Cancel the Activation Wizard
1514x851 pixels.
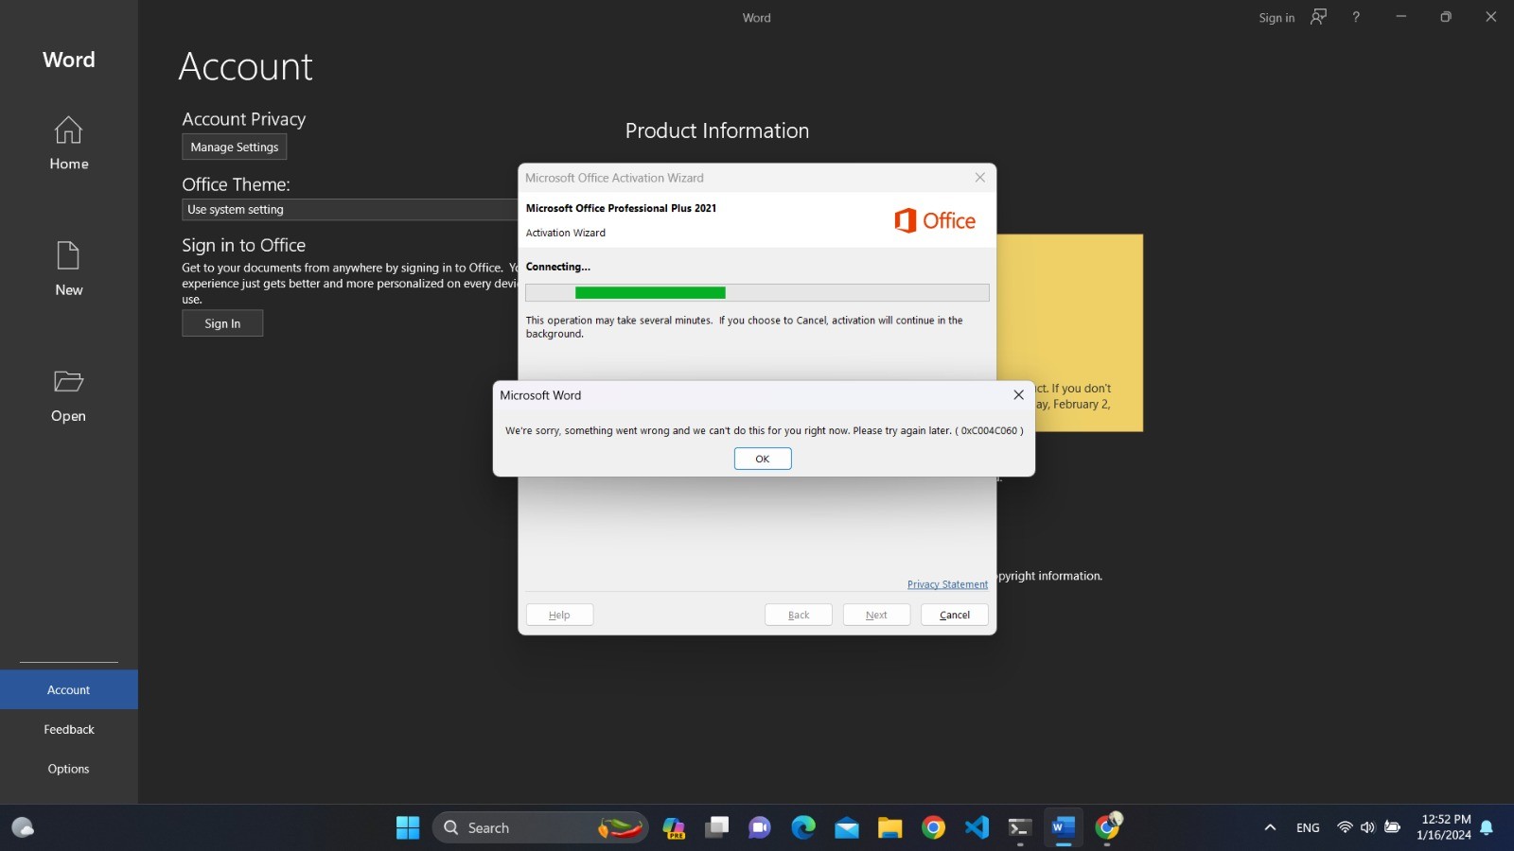955,615
